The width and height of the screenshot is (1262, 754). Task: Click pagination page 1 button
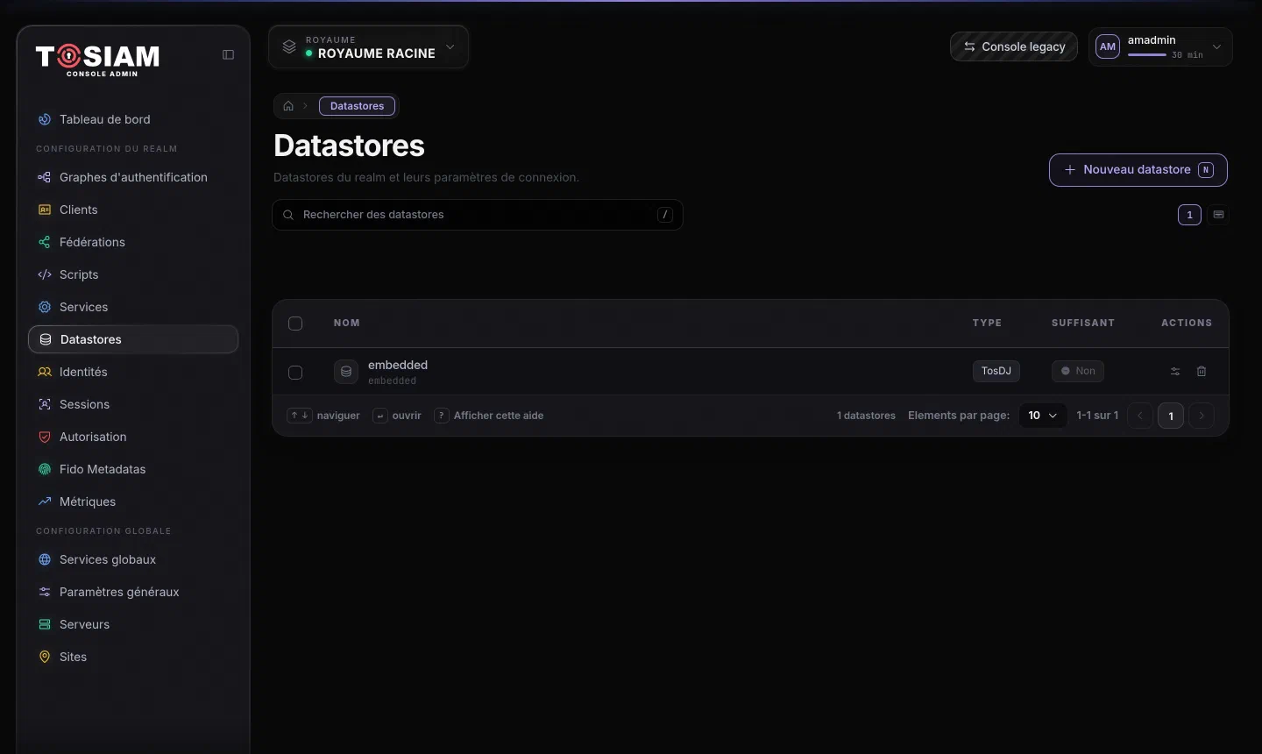tap(1171, 416)
